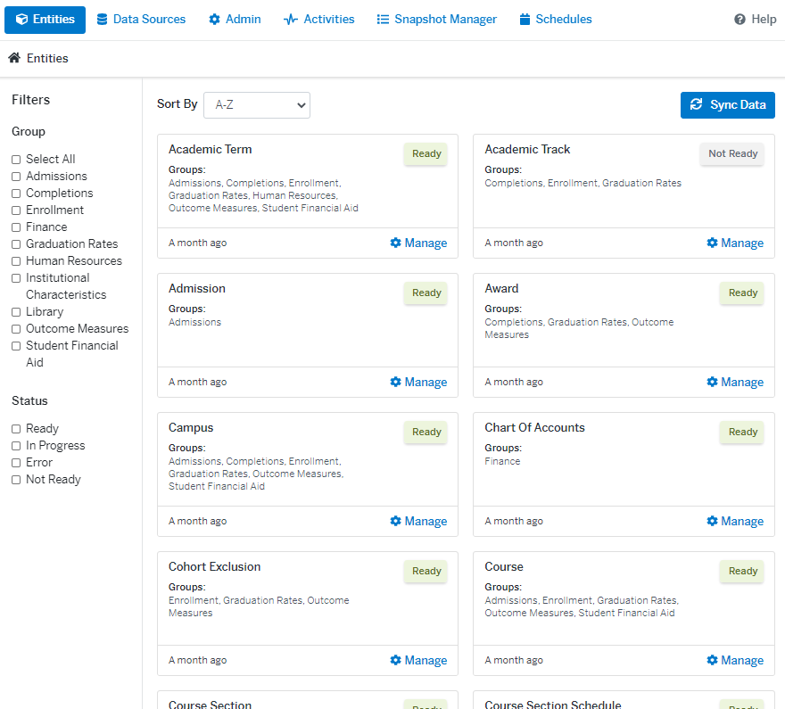Click the home icon beside Entities breadcrumb
785x709 pixels.
click(14, 58)
